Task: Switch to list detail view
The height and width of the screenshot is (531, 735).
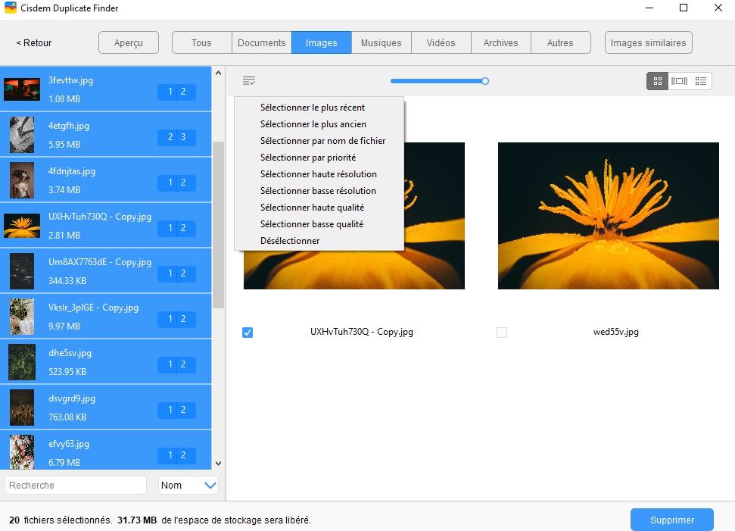Action: (x=701, y=81)
